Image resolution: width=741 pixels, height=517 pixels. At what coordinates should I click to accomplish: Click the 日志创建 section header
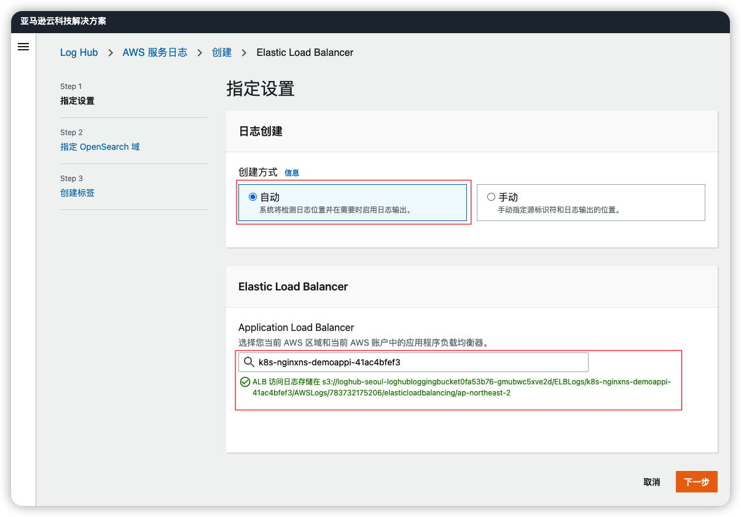[261, 131]
